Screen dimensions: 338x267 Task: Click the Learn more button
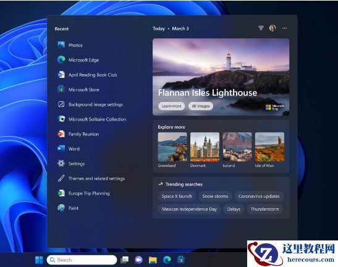click(171, 106)
